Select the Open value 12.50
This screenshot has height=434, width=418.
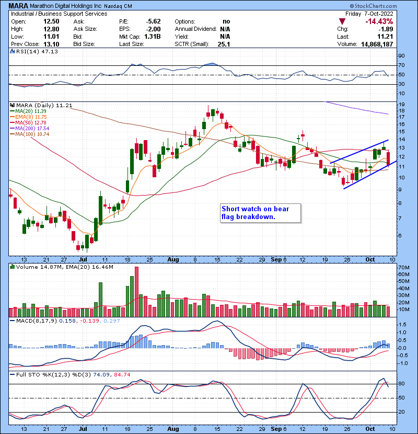[x=51, y=21]
